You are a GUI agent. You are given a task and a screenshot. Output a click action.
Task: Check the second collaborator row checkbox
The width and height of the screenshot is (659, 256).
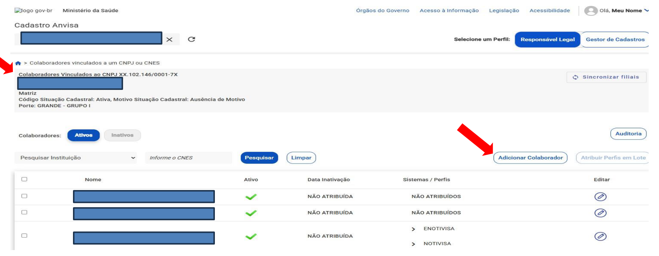coord(24,213)
